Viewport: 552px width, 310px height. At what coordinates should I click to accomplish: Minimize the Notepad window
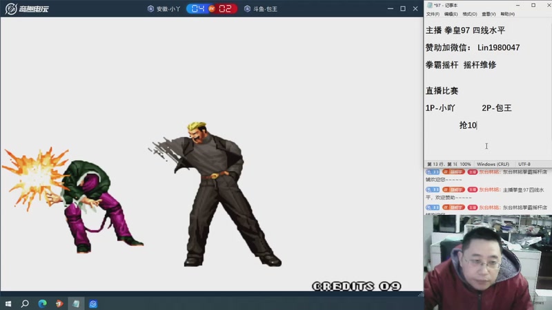pyautogui.click(x=517, y=6)
